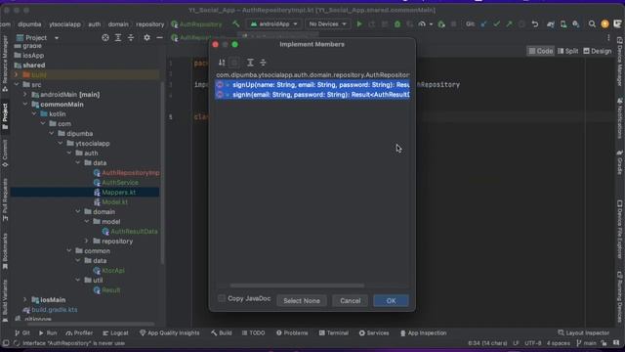Click the sort alphabetically icon in dialog
This screenshot has height=352, width=625.
222,63
